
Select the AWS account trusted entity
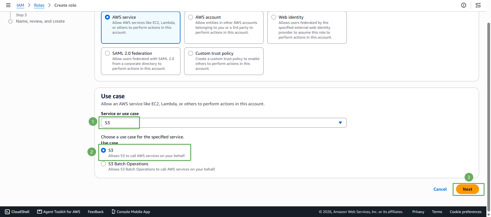click(x=224, y=28)
